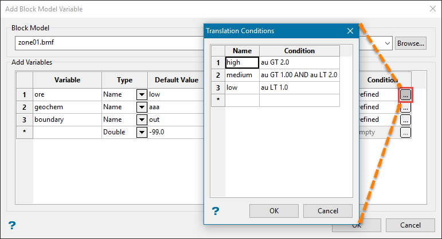Select the 'high' name cell
The width and height of the screenshot is (442, 239).
point(242,62)
